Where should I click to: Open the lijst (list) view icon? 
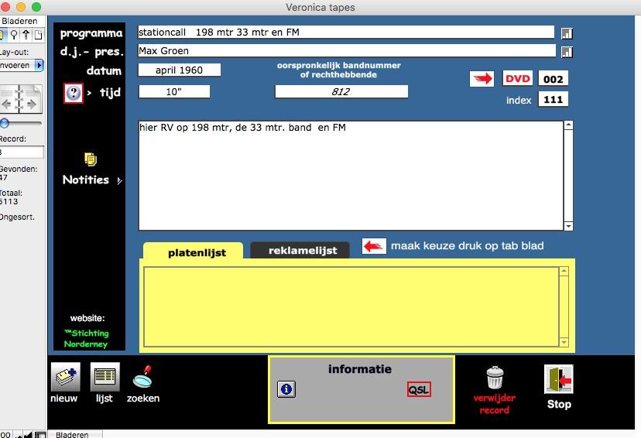(x=105, y=378)
